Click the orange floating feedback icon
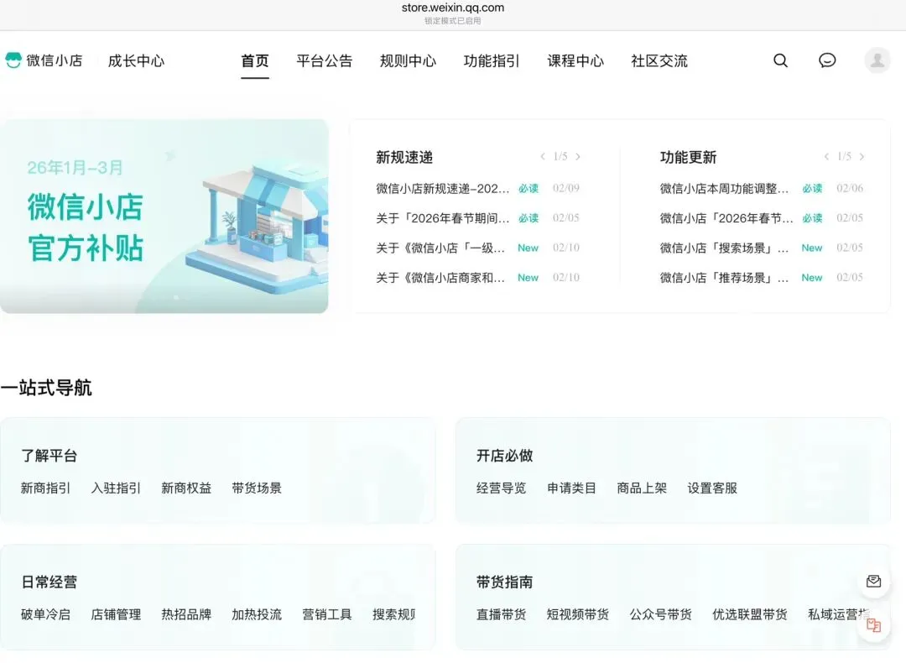The height and width of the screenshot is (663, 906). (x=873, y=625)
